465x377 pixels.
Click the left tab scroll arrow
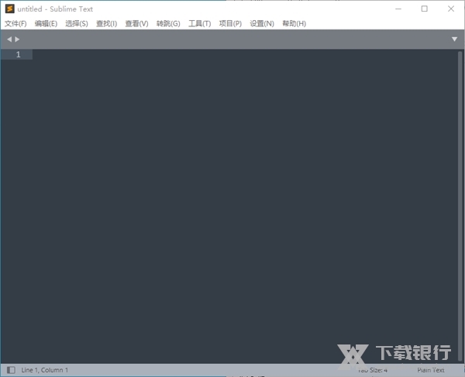[x=9, y=39]
